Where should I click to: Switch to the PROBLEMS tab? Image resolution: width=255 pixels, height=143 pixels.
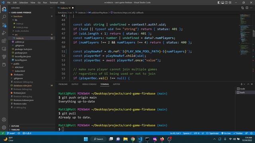[63, 84]
